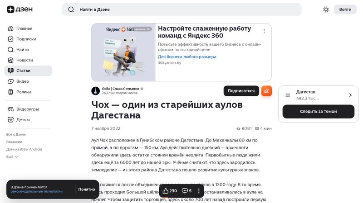The width and height of the screenshot is (363, 203).
Task: Click the Дзен logo
Action: tap(20, 9)
